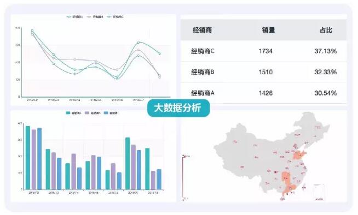Viewport: 358px width, 215px height.
Task: Click the South China Sea inset box
Action: pyautogui.click(x=319, y=192)
